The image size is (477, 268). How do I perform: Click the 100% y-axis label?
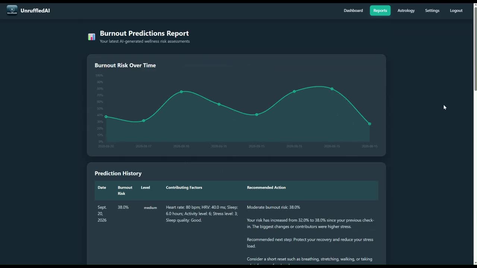[99, 76]
